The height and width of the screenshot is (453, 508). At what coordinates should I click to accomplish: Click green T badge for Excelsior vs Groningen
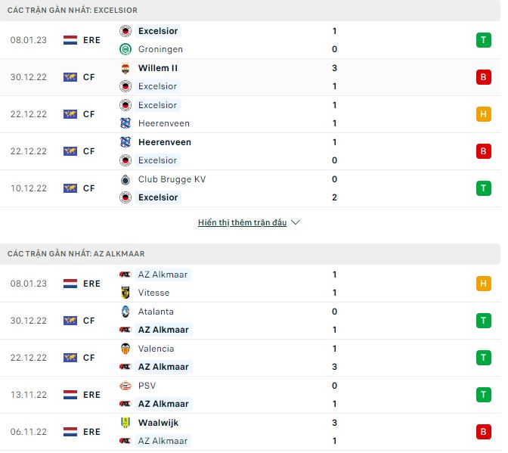483,40
